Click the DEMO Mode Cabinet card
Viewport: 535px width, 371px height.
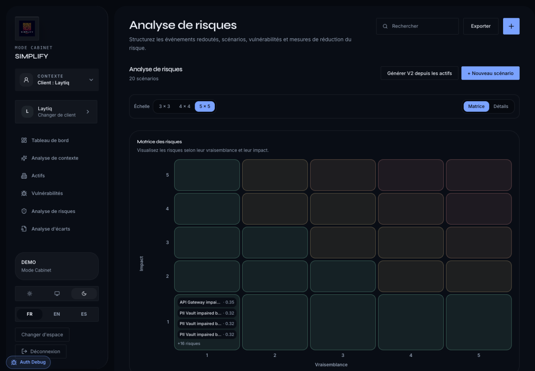click(x=57, y=266)
